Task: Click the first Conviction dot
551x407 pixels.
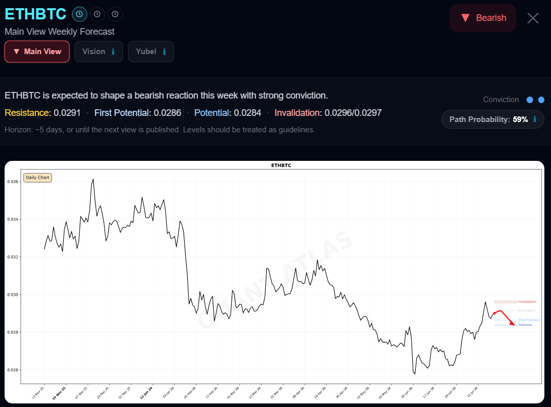Action: tap(530, 100)
